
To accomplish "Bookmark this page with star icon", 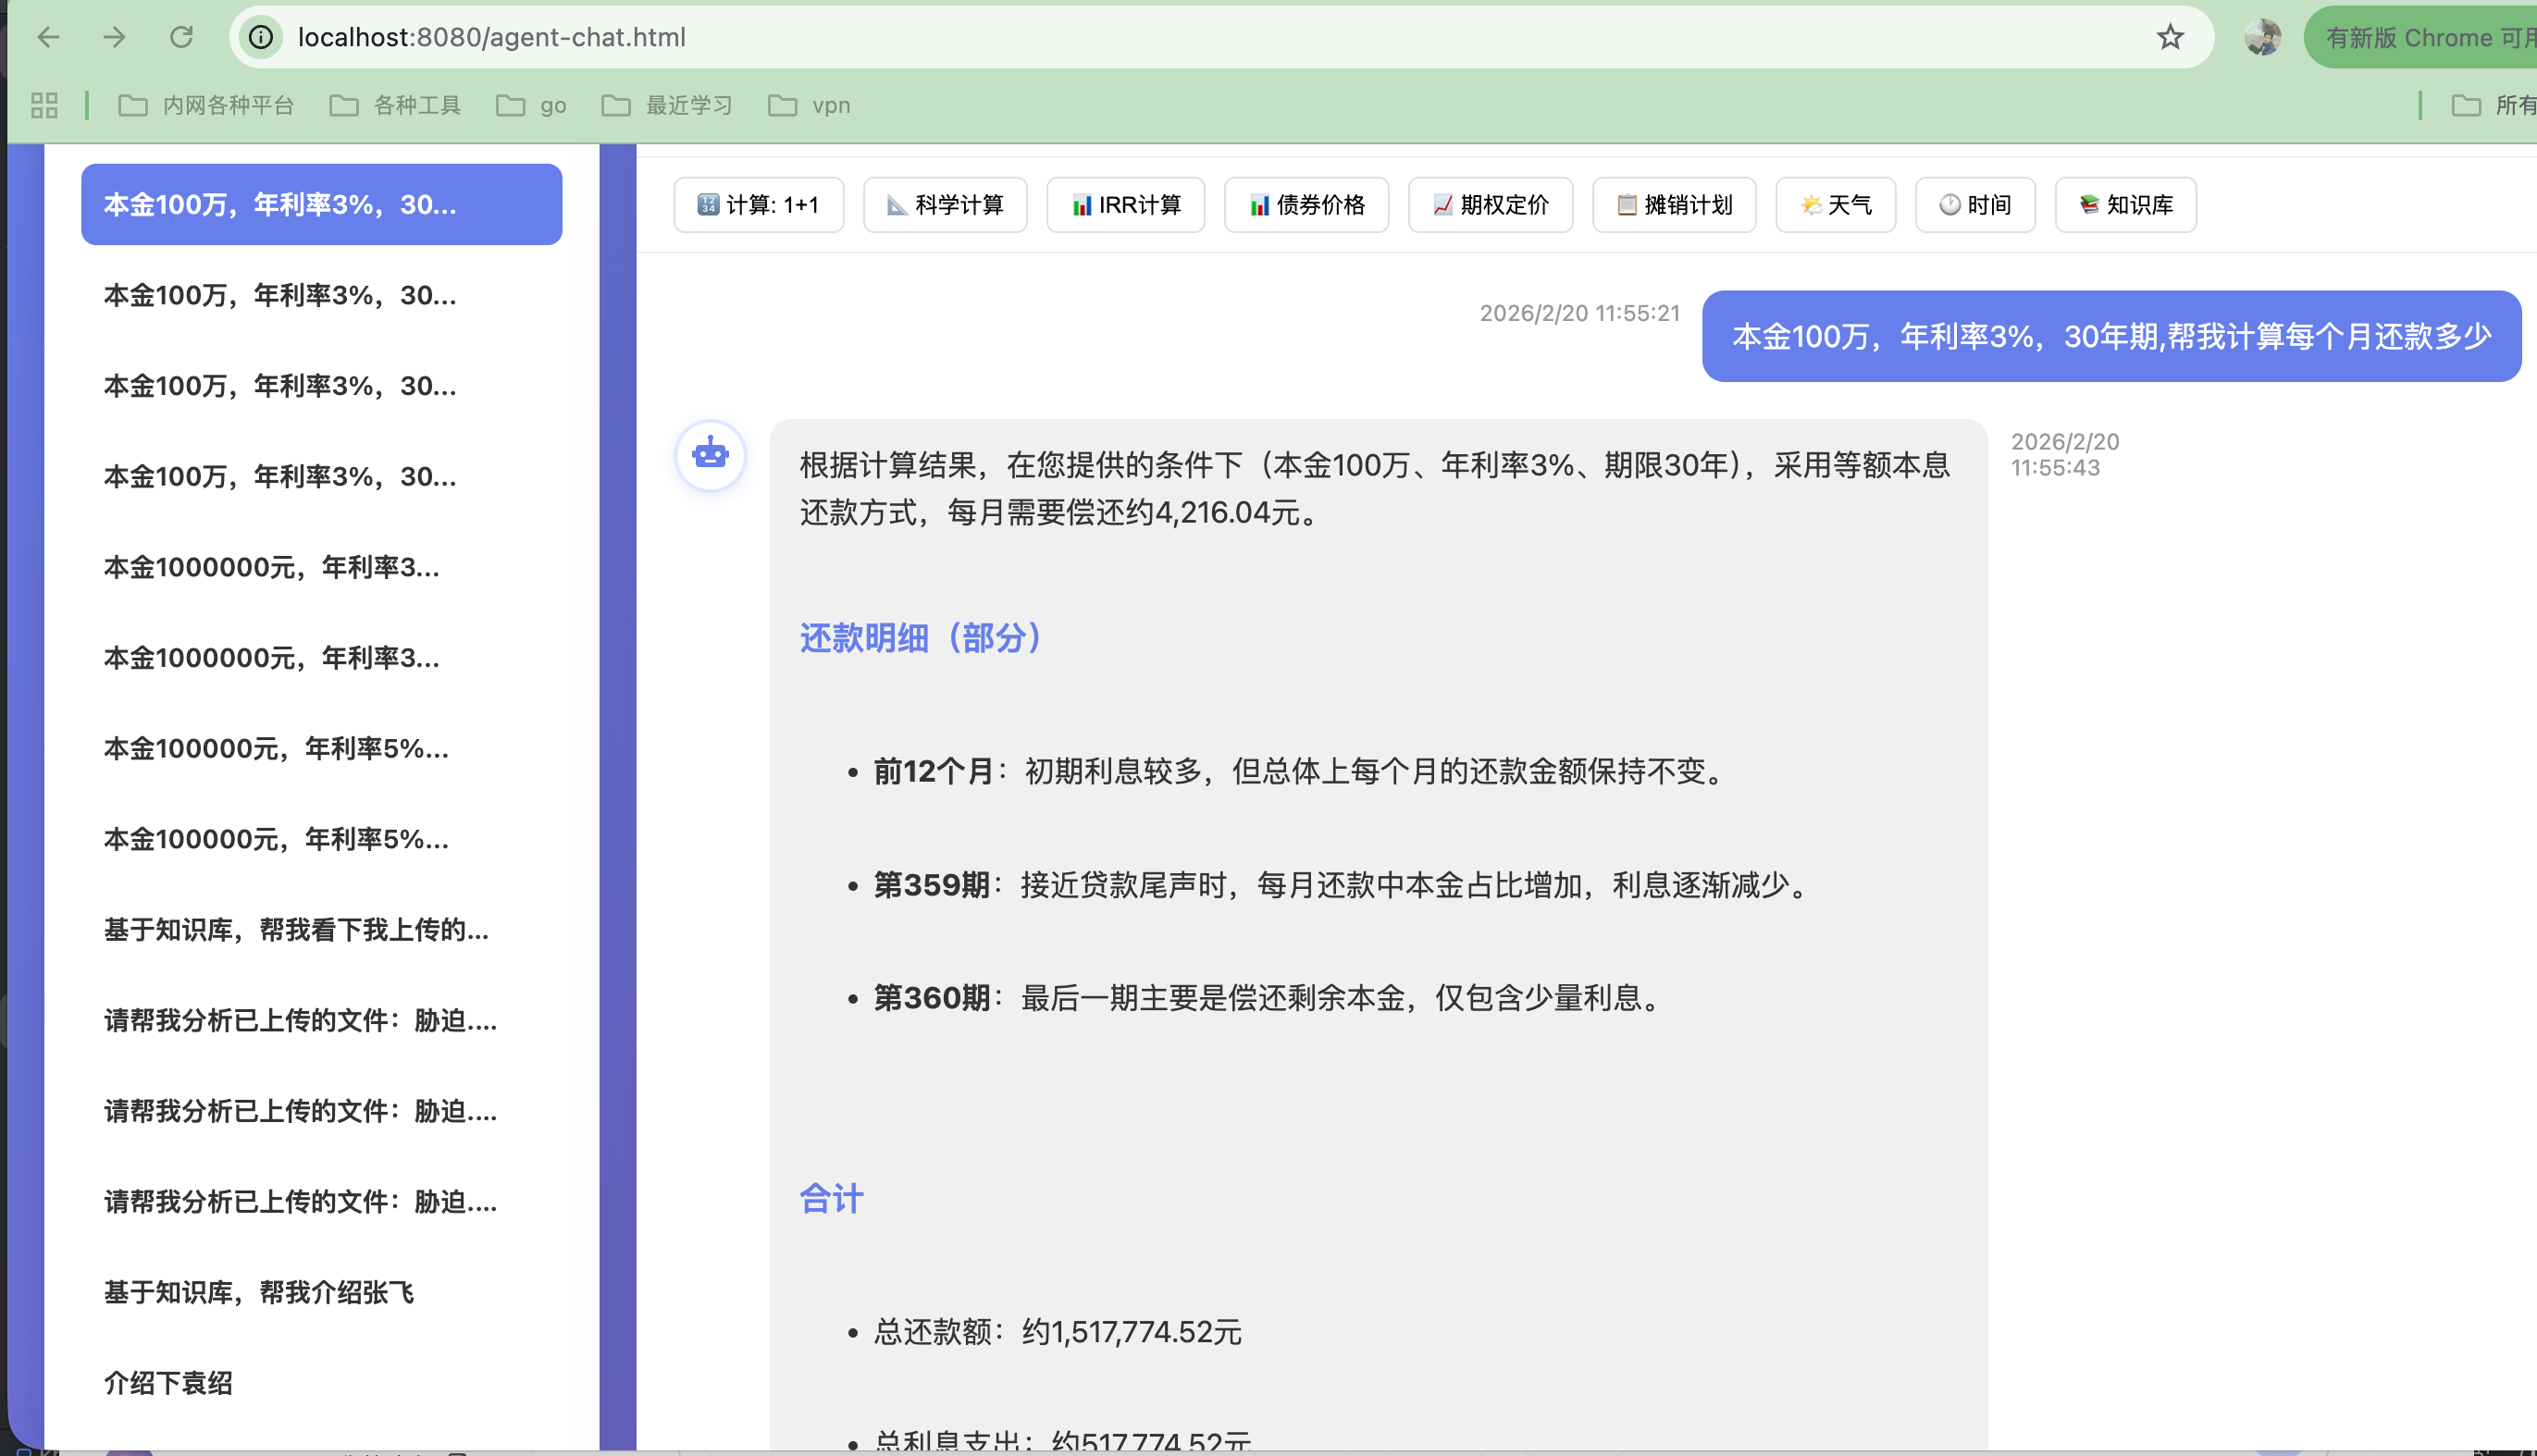I will pyautogui.click(x=2169, y=37).
